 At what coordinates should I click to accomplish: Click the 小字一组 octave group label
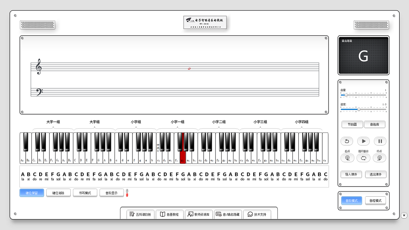[x=178, y=122]
